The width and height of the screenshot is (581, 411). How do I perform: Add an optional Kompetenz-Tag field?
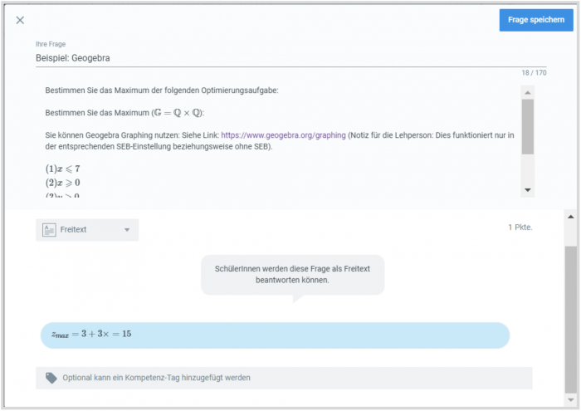(284, 378)
